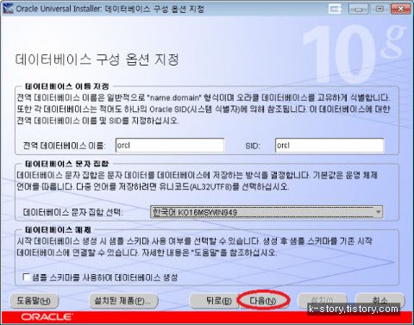414x325 pixels.
Task: Cancel installation with 취소 button
Action: pos(379,300)
